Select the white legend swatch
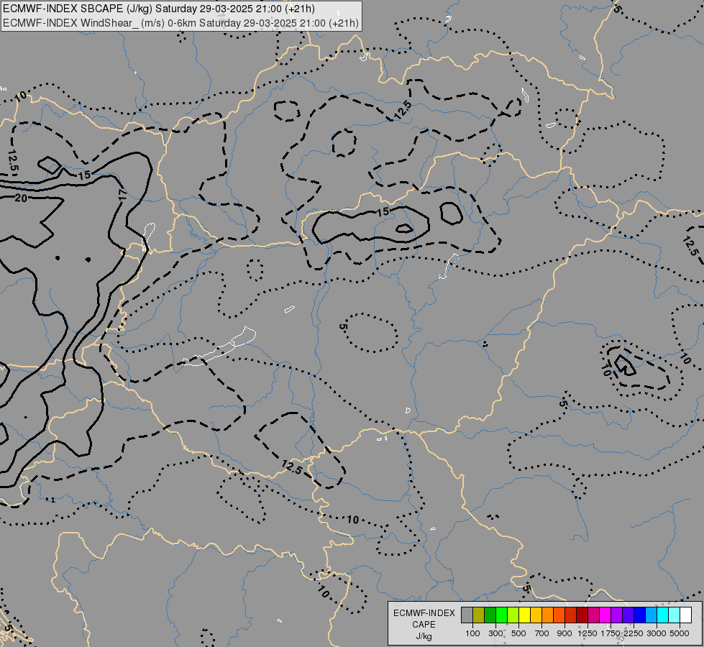Screen dimensions: 704x647 (685, 615)
